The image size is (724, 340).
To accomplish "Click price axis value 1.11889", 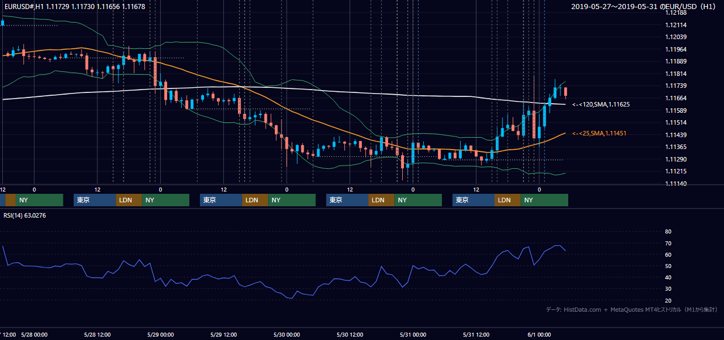I will (x=675, y=61).
